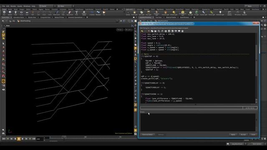Screen dimensions: 267x150
Task: Open the Render menu
Action: [x=13, y=6]
